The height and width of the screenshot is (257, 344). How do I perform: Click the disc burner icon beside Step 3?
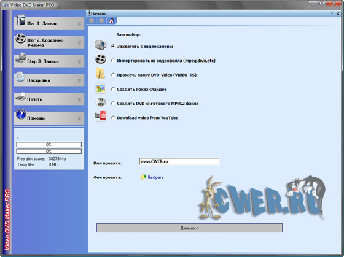[21, 58]
